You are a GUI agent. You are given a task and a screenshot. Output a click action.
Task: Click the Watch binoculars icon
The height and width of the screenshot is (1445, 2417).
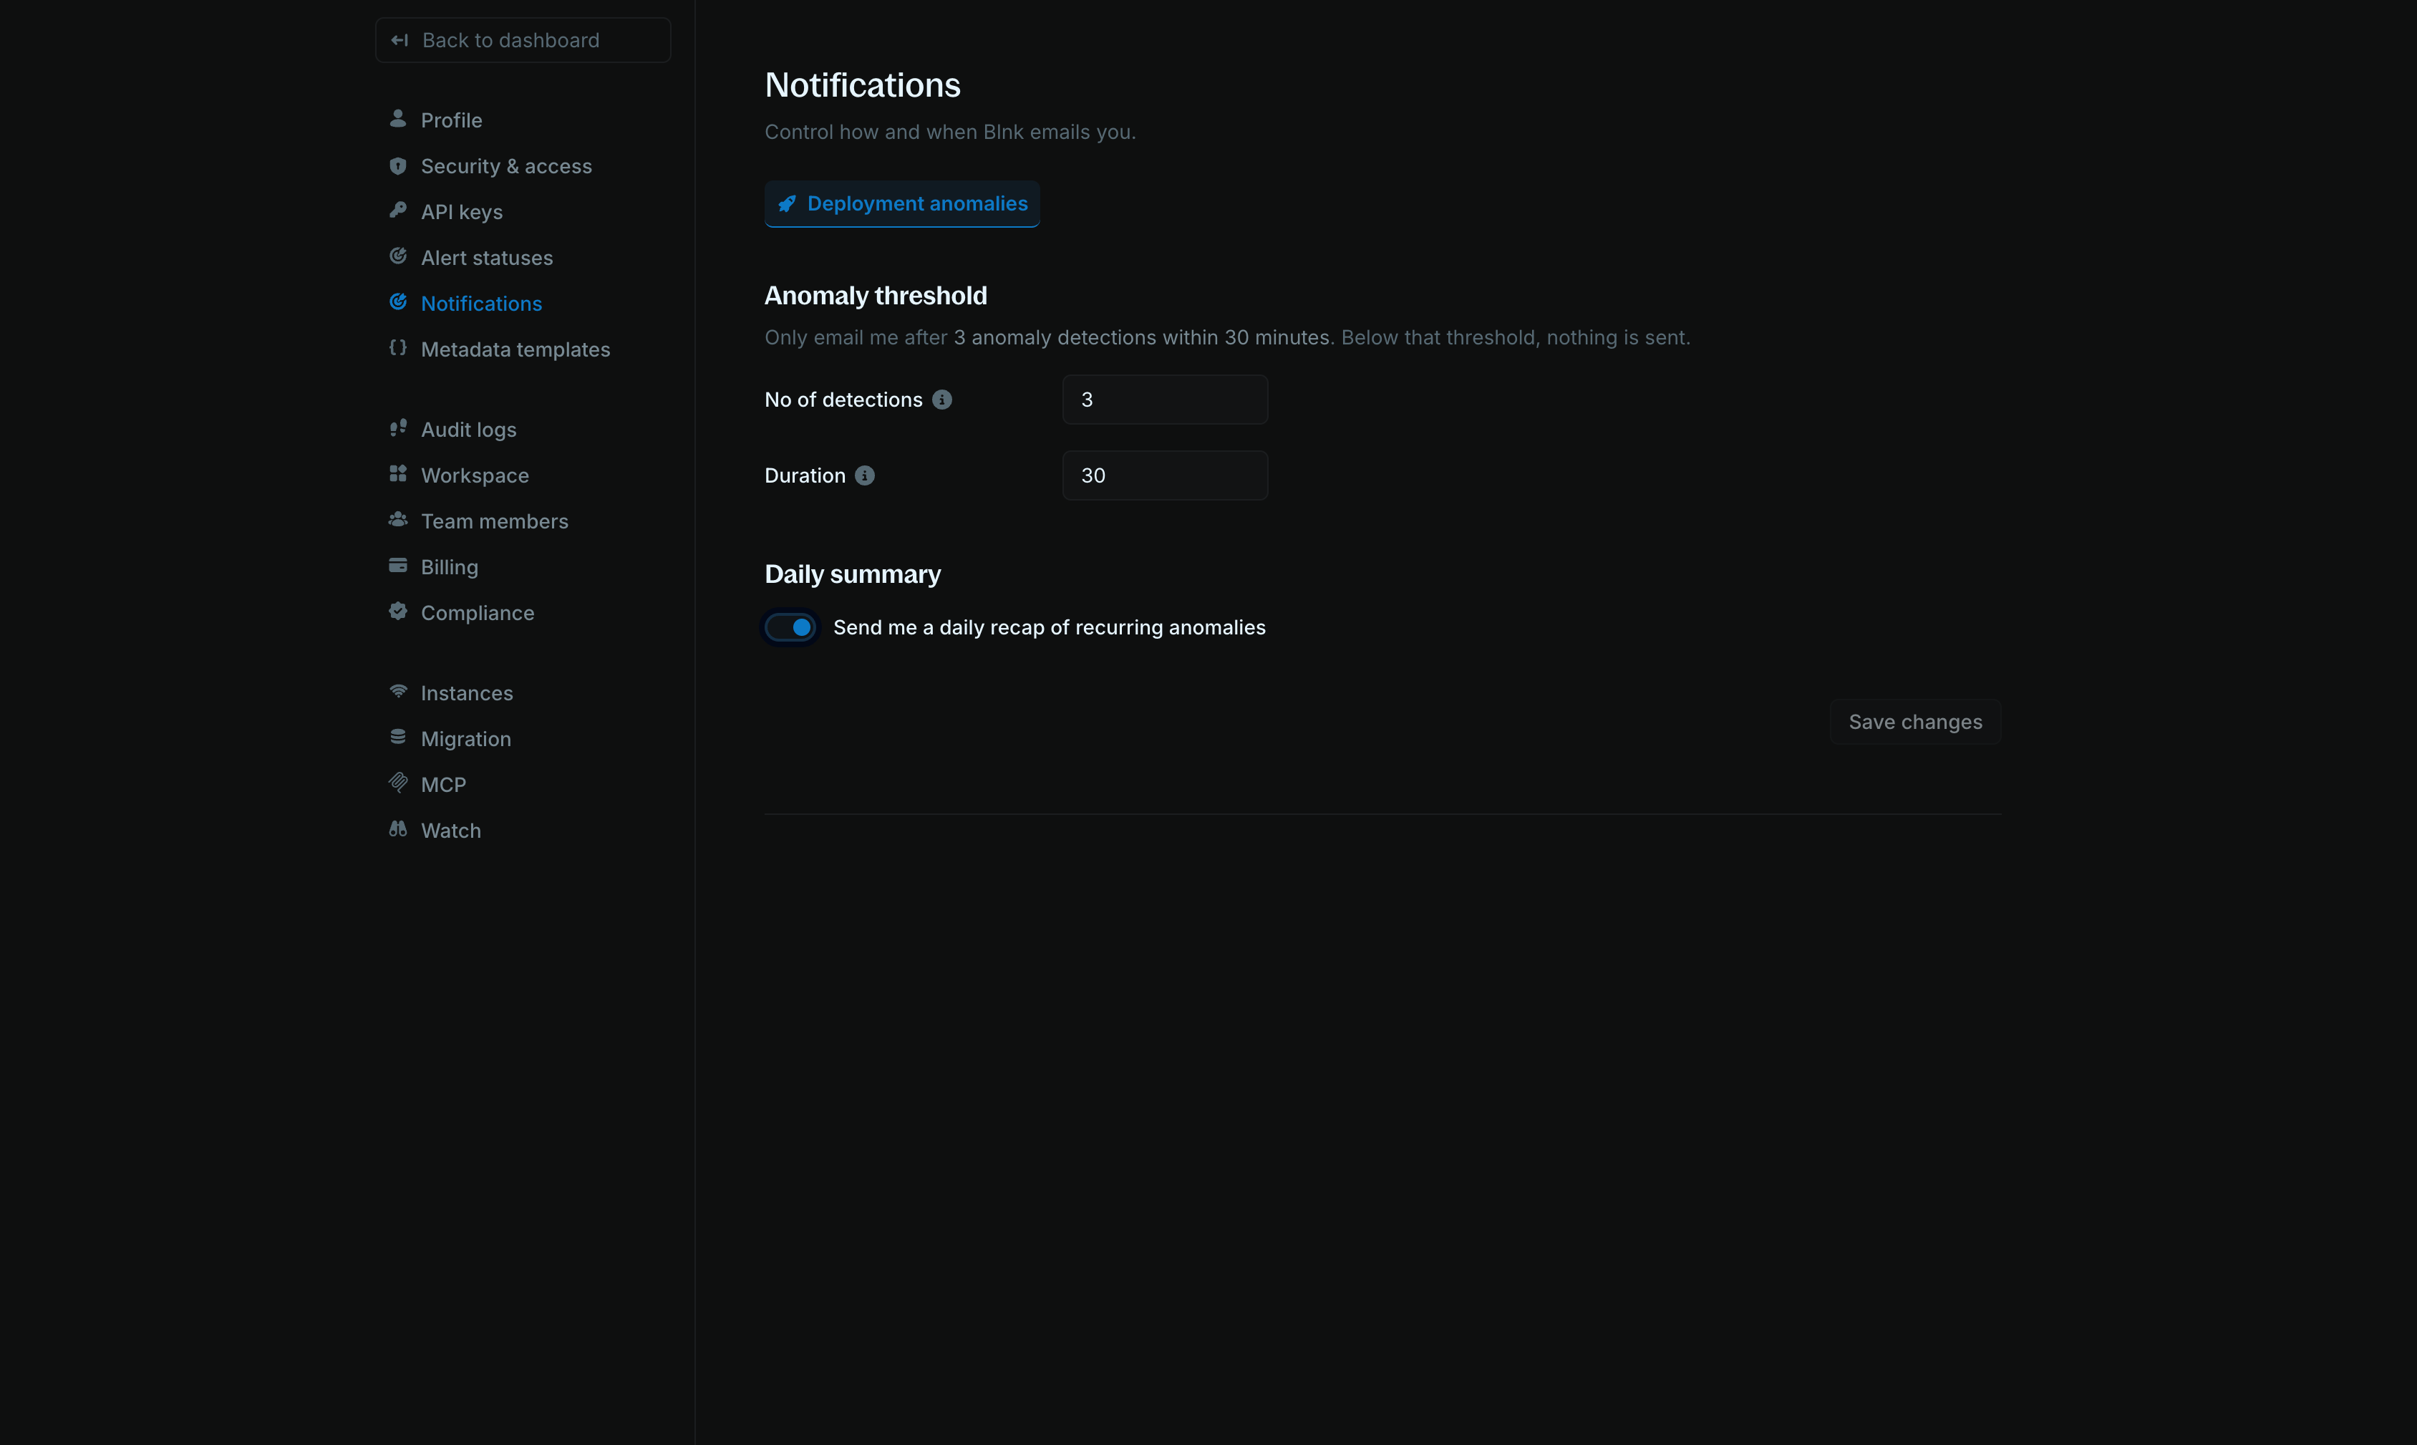[x=397, y=828]
